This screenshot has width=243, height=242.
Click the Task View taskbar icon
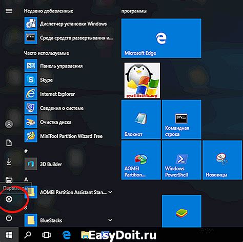click(x=47, y=235)
